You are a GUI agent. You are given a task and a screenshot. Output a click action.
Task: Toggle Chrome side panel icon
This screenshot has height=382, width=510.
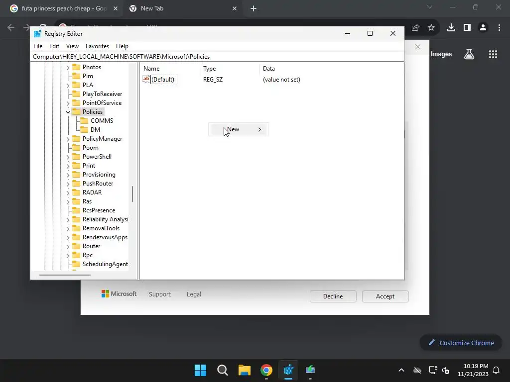[467, 28]
